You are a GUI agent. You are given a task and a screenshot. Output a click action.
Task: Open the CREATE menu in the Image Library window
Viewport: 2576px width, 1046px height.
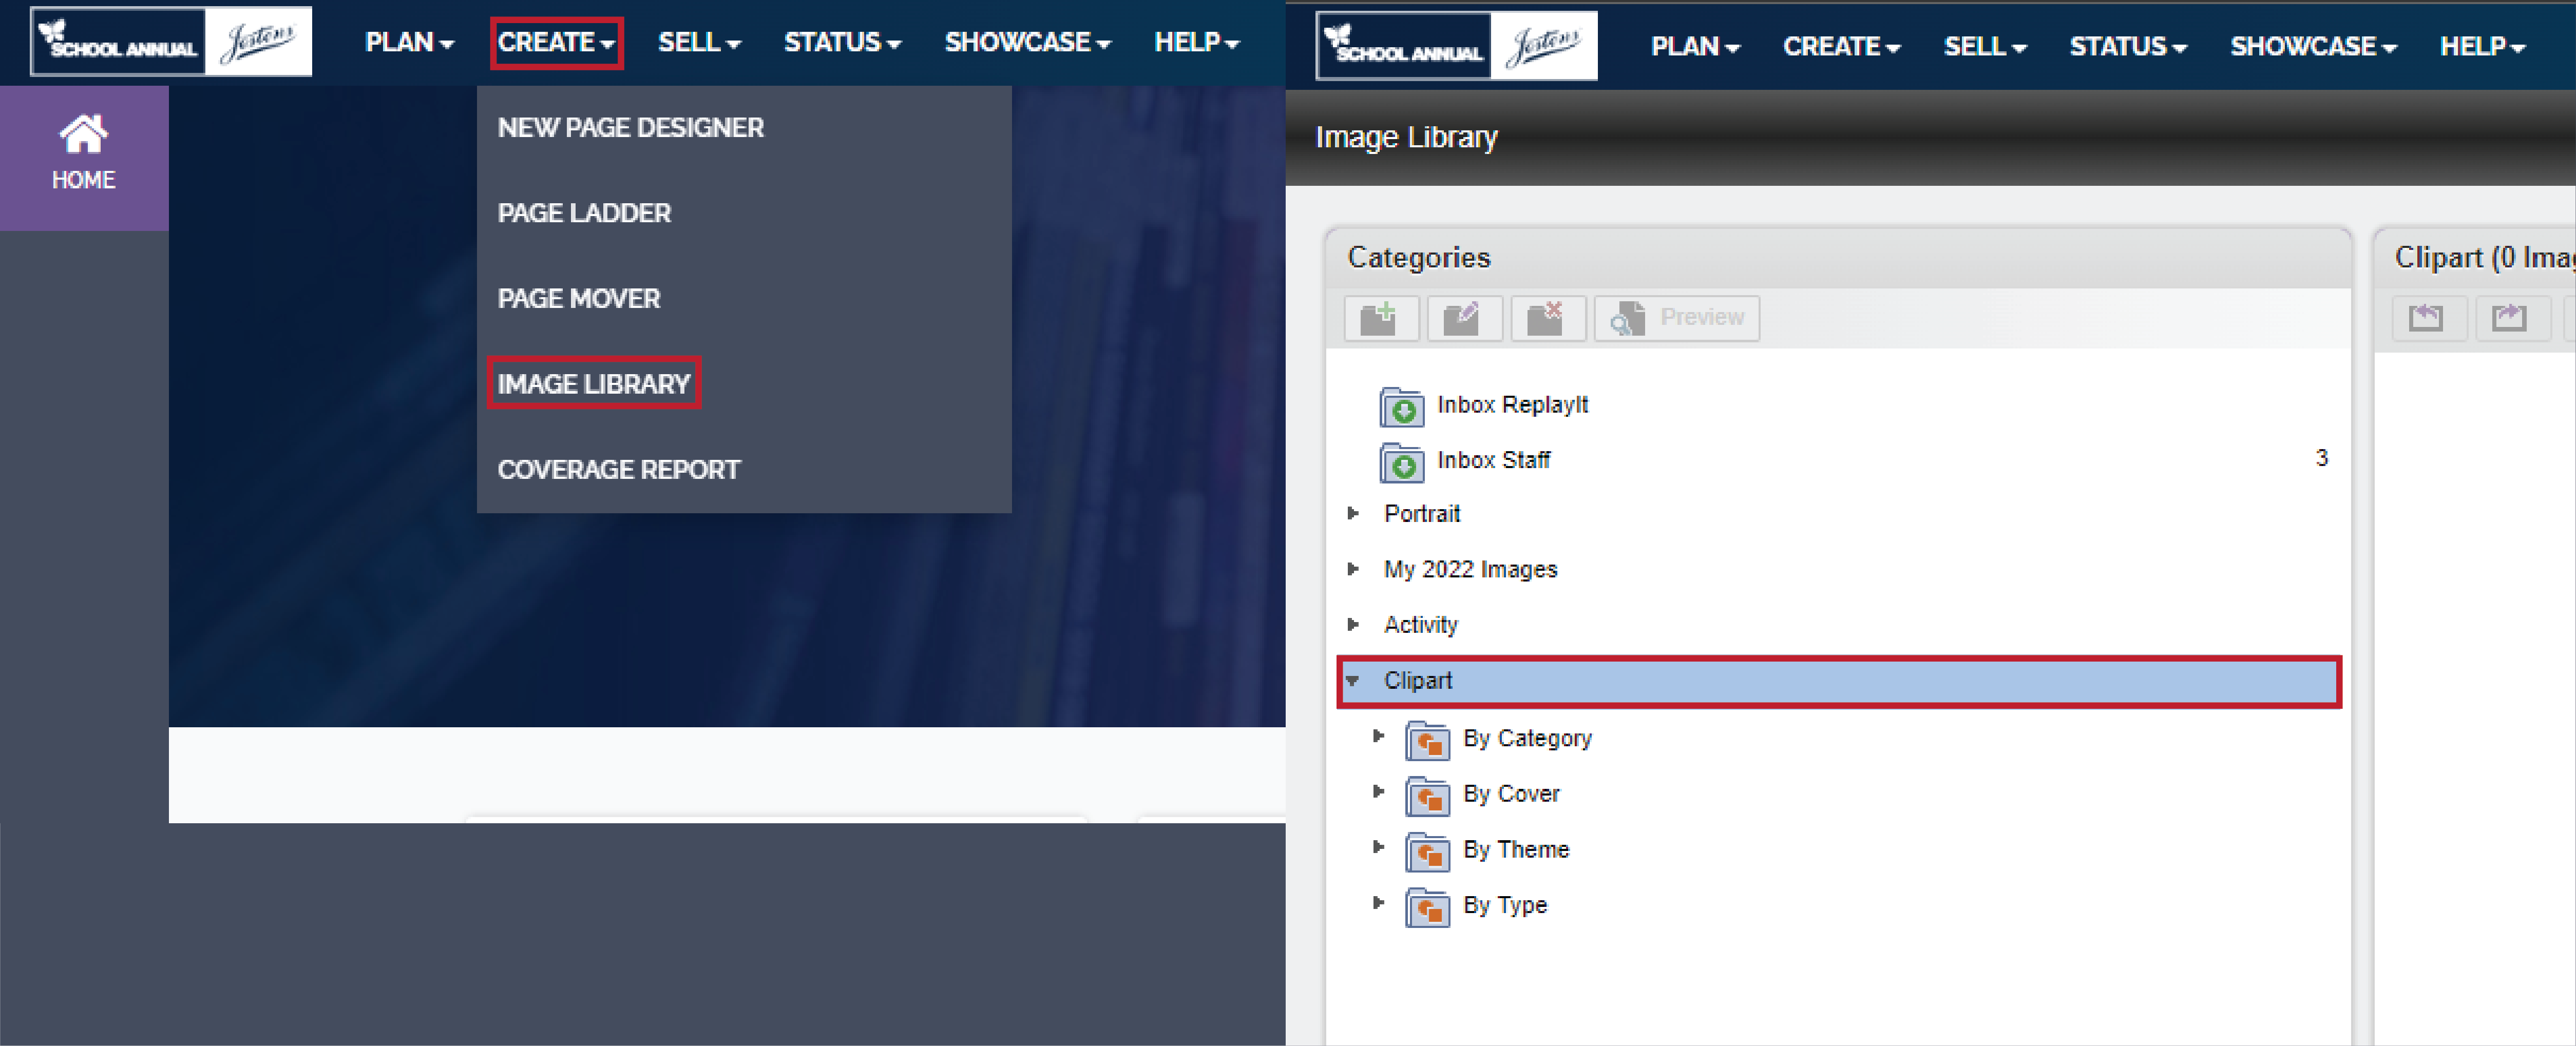pos(1841,46)
